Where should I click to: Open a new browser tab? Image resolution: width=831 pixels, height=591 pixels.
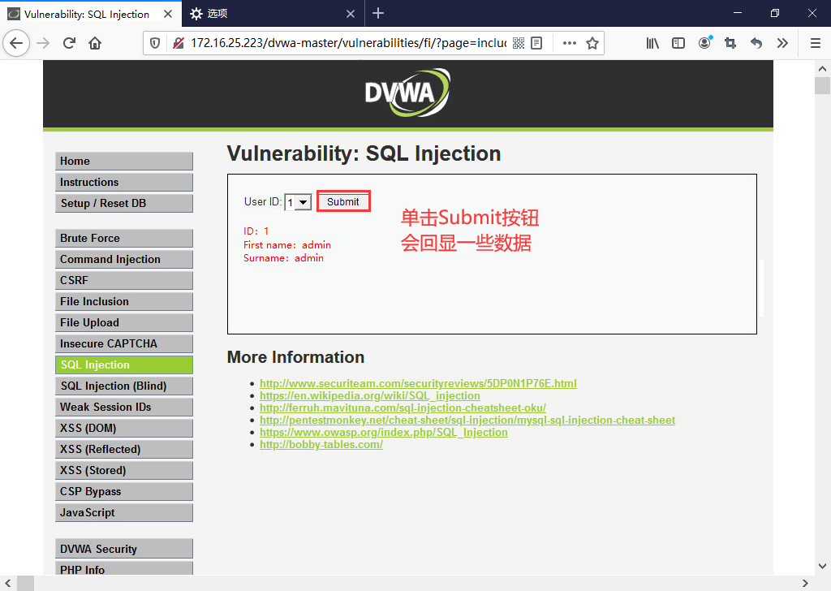pyautogui.click(x=378, y=13)
